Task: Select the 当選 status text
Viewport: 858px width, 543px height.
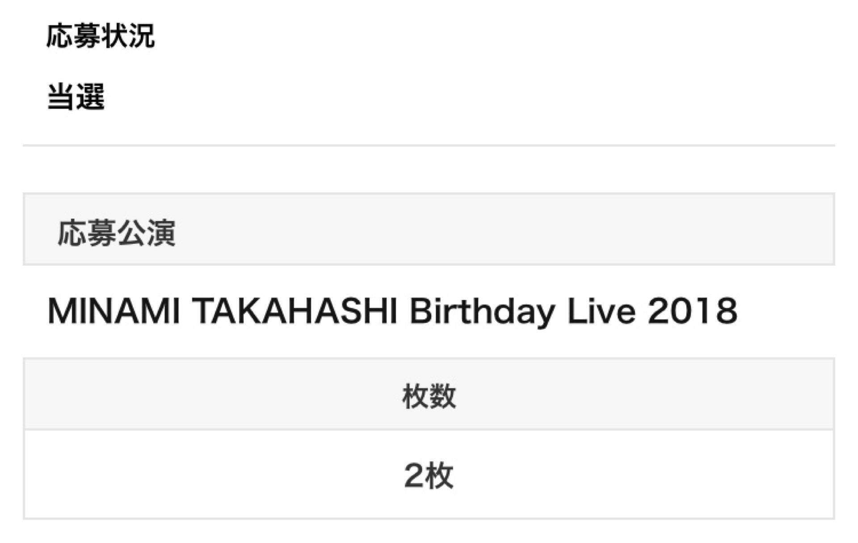Action: pyautogui.click(x=76, y=97)
